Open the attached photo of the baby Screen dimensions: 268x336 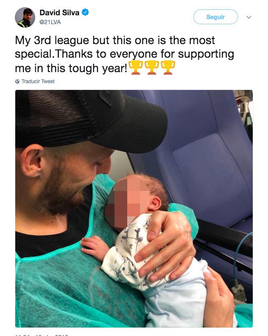click(x=134, y=208)
